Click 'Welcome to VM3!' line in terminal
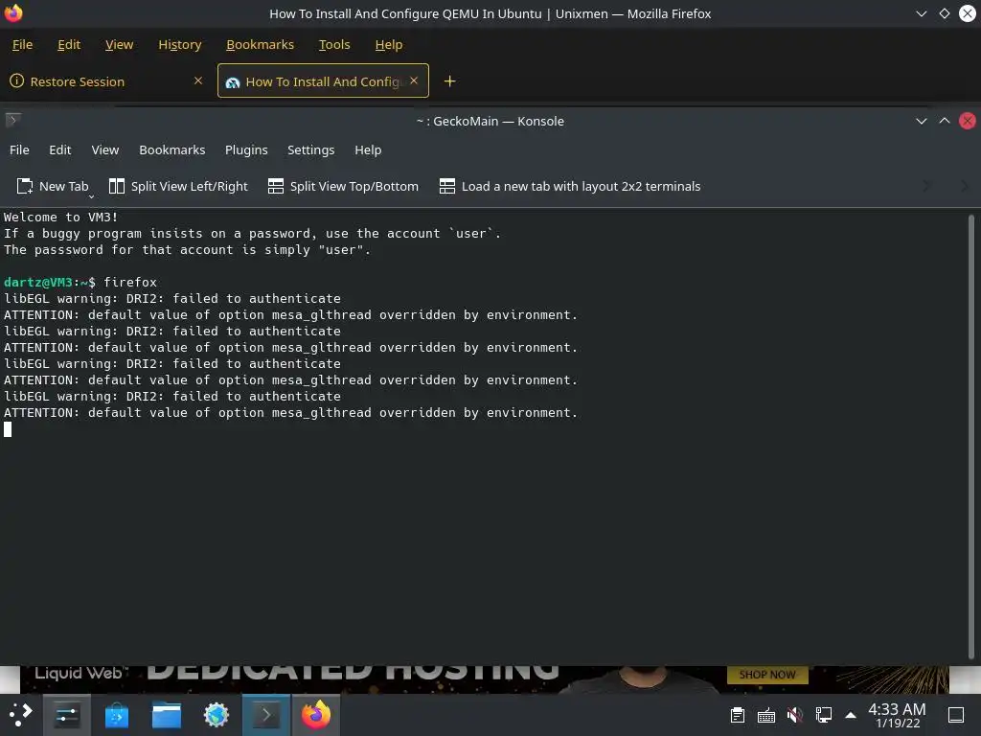The width and height of the screenshot is (981, 736). [60, 218]
